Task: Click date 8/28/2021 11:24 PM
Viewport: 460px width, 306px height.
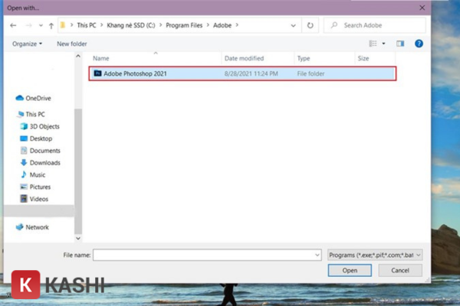Action: (x=251, y=73)
